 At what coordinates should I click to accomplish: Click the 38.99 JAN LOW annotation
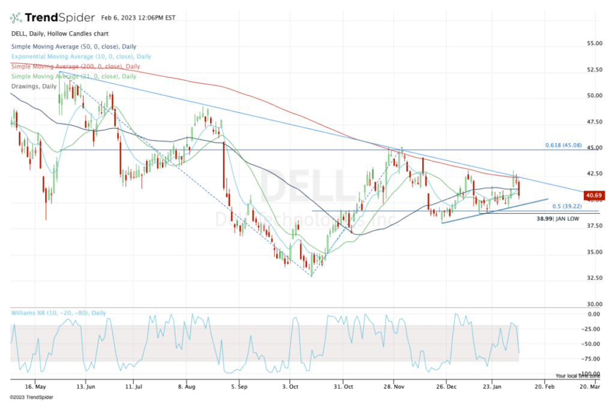[558, 219]
